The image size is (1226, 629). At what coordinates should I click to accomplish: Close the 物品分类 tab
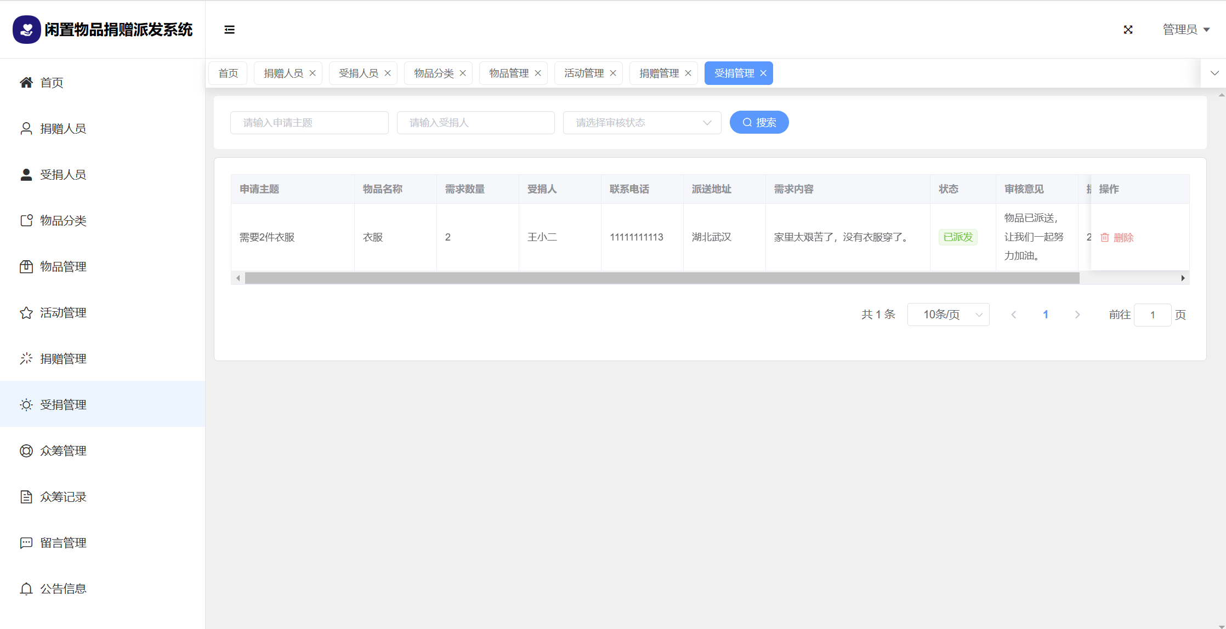[x=463, y=73]
